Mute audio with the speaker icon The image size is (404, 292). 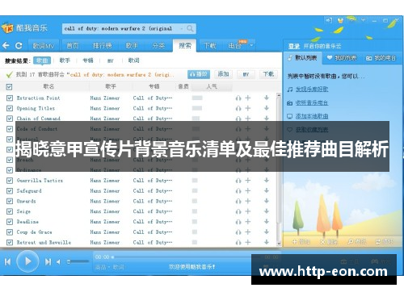pos(58,261)
